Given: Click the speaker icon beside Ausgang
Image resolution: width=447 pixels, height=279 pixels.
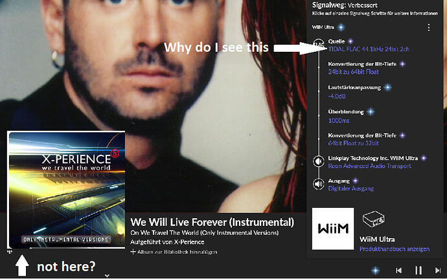Looking at the screenshot, I should (x=319, y=184).
